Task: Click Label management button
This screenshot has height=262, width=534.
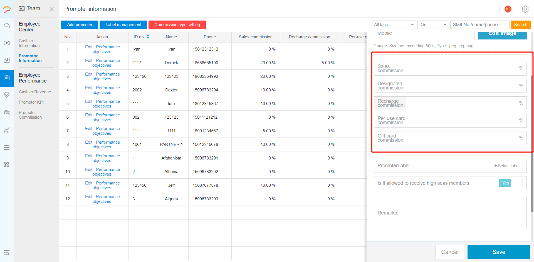Action: tap(123, 25)
